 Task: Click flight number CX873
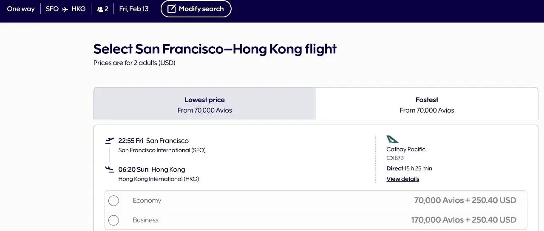coord(395,158)
